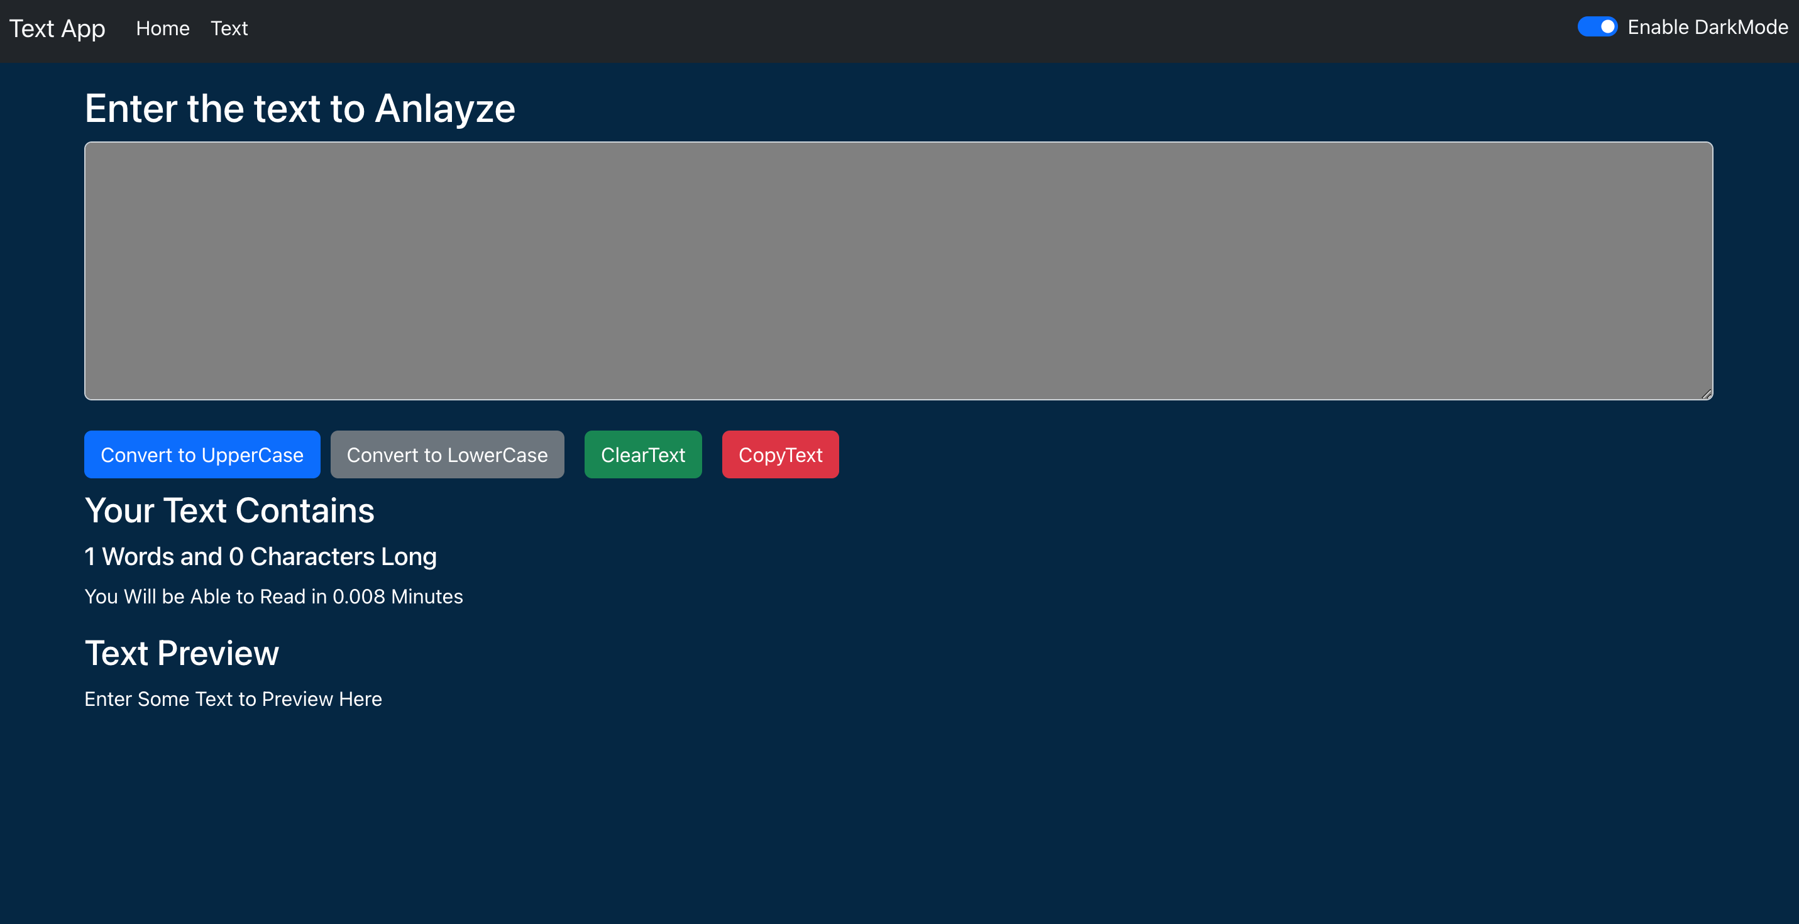
Task: Click the green ClearText button
Action: (642, 454)
